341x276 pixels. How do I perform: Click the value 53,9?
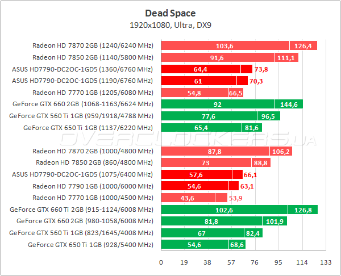point(235,198)
